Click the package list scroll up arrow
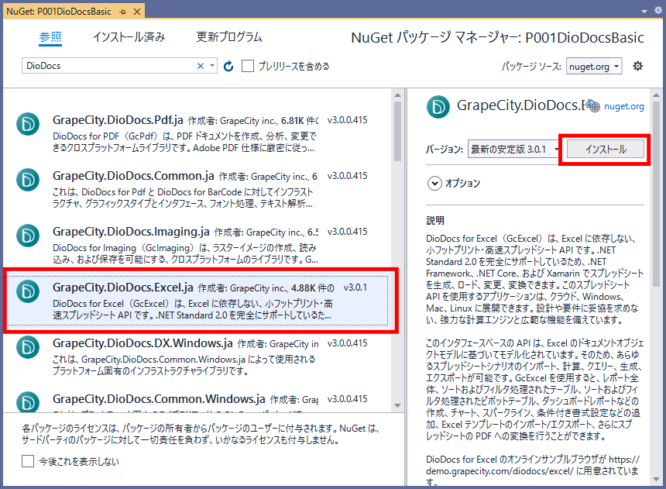 click(x=397, y=95)
